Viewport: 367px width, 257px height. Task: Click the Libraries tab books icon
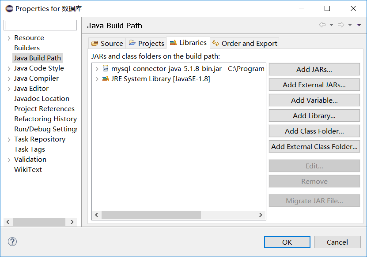pos(173,42)
